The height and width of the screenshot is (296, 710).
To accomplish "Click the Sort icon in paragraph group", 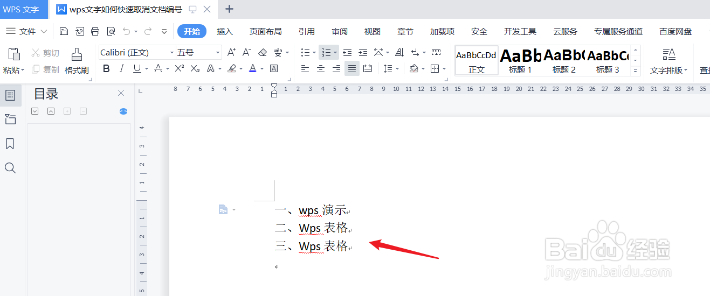I will (x=399, y=52).
